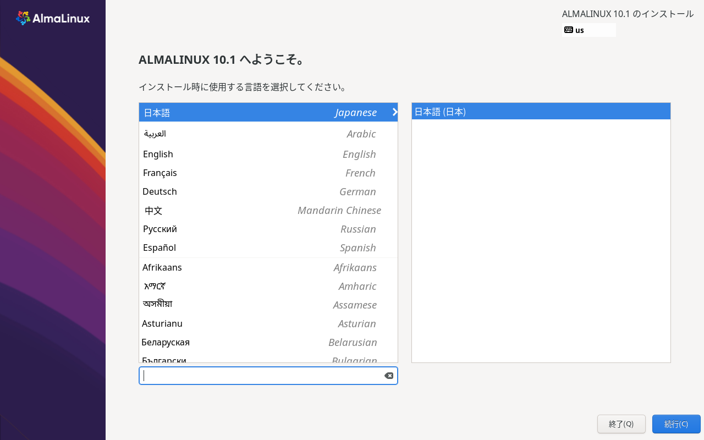The image size is (704, 440).
Task: Select Mandarin Chinese (中文) language
Action: click(x=268, y=210)
